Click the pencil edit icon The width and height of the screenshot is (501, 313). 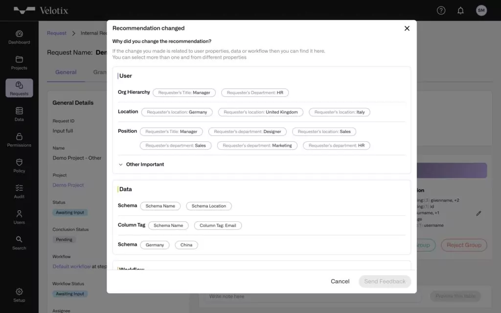pyautogui.click(x=478, y=213)
